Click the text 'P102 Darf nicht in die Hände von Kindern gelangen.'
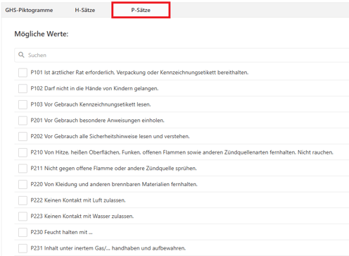This screenshot has width=349, height=256. [94, 88]
